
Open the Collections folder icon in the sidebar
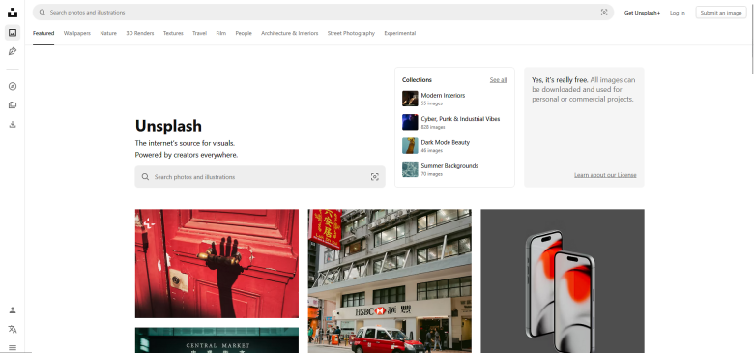pyautogui.click(x=13, y=105)
